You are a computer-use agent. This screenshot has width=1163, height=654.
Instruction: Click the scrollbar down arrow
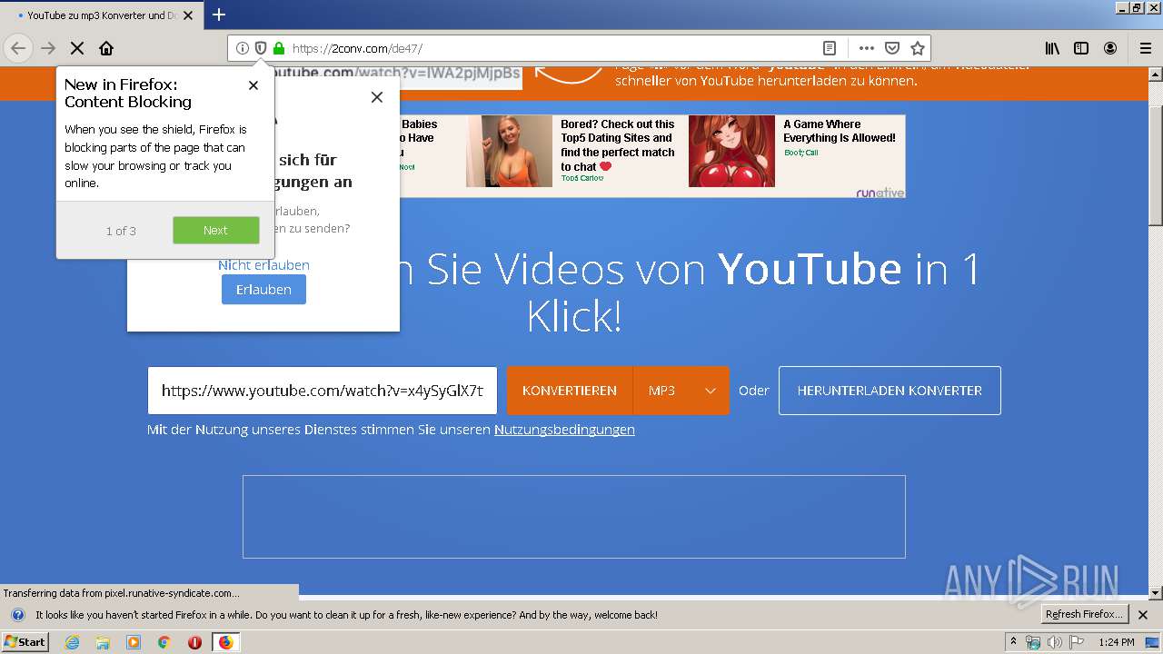1156,593
